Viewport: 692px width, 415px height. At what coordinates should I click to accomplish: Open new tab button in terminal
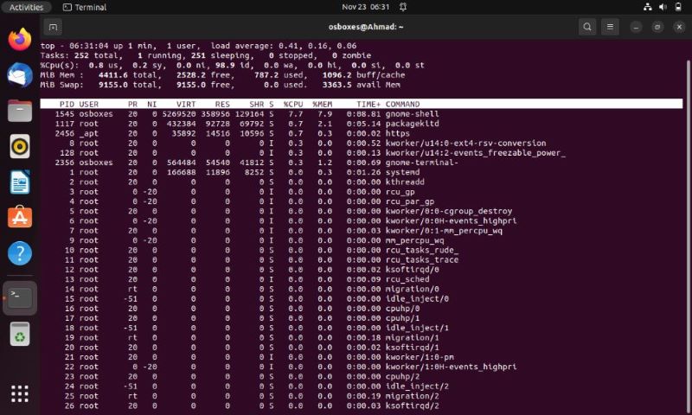click(53, 28)
